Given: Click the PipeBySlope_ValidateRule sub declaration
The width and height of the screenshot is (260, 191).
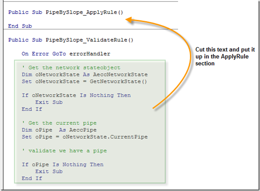Looking at the screenshot, I should [x=70, y=40].
